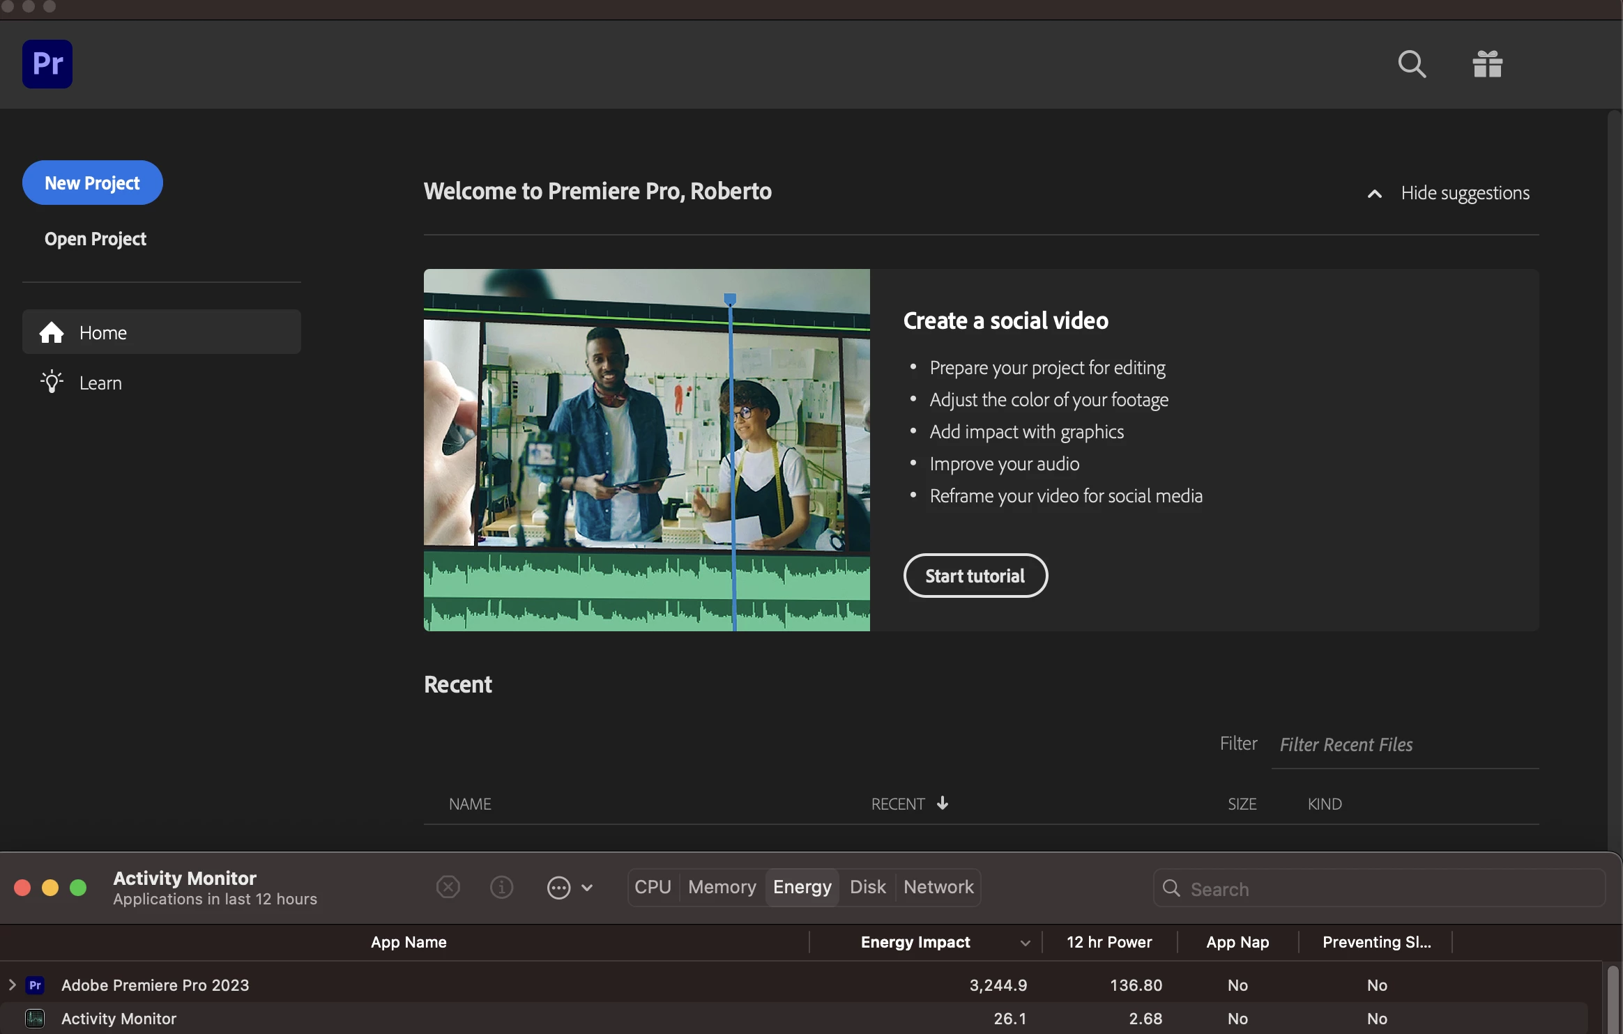Click the Learn lightbulb icon
Viewport: 1623px width, 1034px height.
click(52, 383)
